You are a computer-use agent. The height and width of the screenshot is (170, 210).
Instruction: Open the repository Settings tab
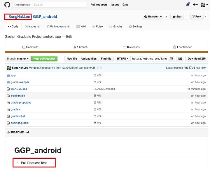136,26
